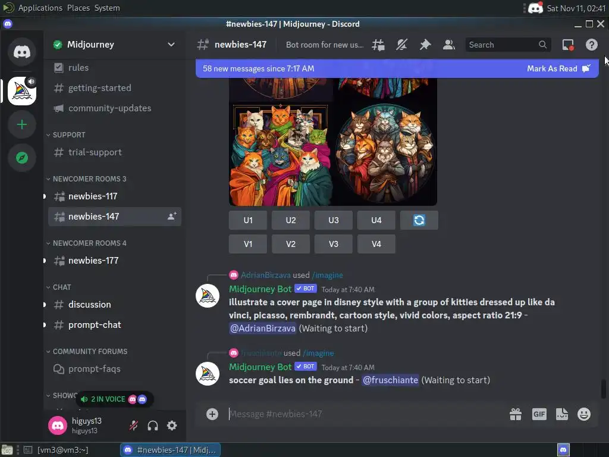Open the gift Nitro icon
This screenshot has width=609, height=457.
(516, 414)
